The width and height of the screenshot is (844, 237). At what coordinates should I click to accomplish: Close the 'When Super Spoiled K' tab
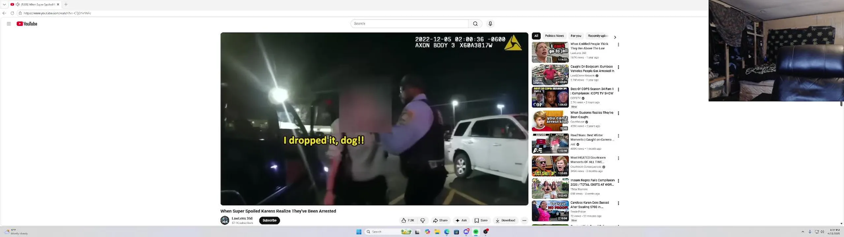pyautogui.click(x=58, y=4)
